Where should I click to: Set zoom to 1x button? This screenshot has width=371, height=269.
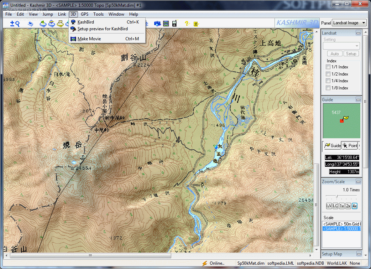(342, 206)
